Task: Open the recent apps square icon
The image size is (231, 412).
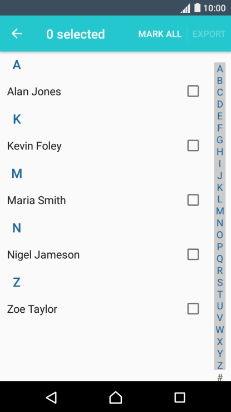Action: pyautogui.click(x=180, y=398)
